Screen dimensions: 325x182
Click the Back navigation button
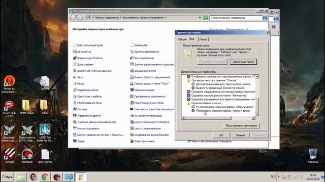[73, 18]
